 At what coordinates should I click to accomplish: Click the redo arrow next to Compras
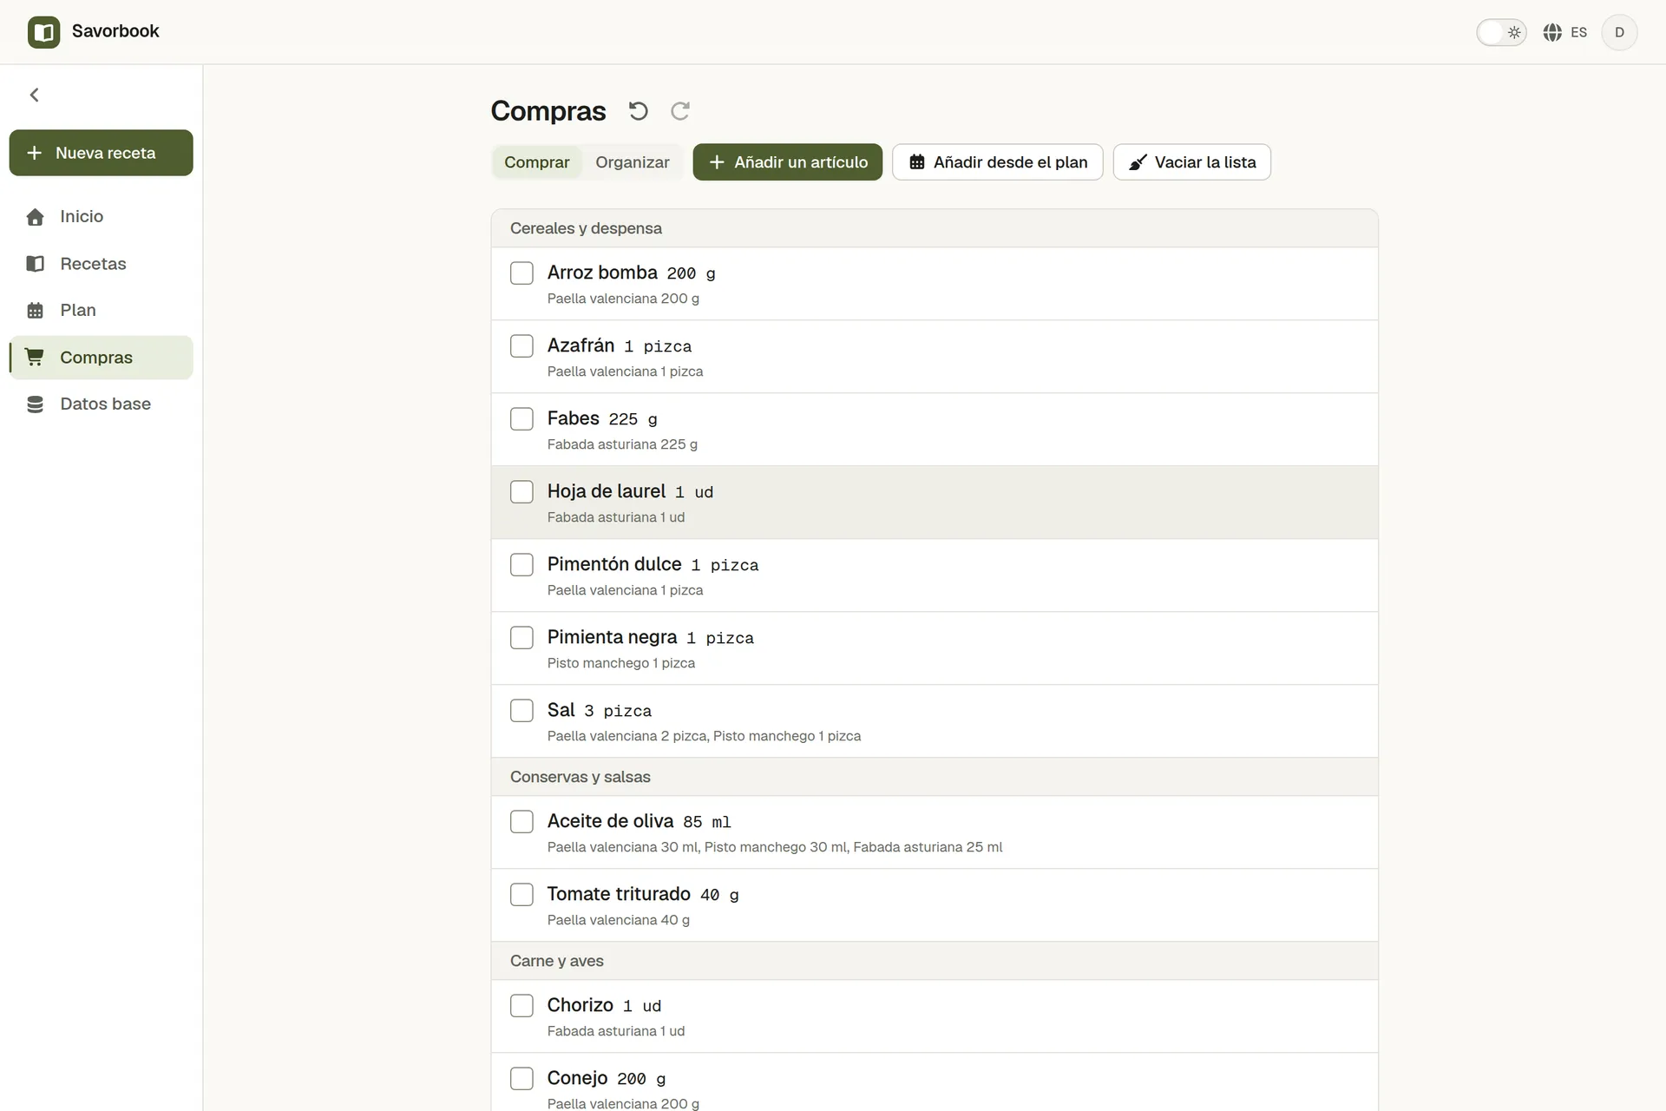point(680,111)
